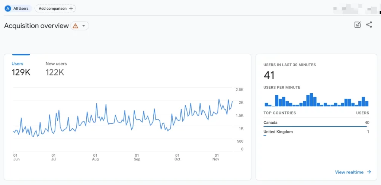Click the Users in last 30 minutes heading

289,65
